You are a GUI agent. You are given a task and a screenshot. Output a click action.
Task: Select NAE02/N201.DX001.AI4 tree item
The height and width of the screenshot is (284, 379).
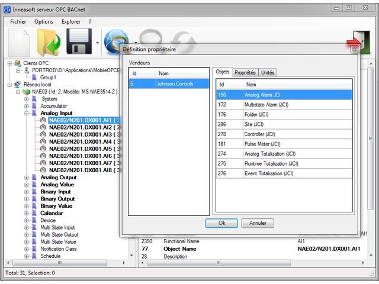point(81,141)
